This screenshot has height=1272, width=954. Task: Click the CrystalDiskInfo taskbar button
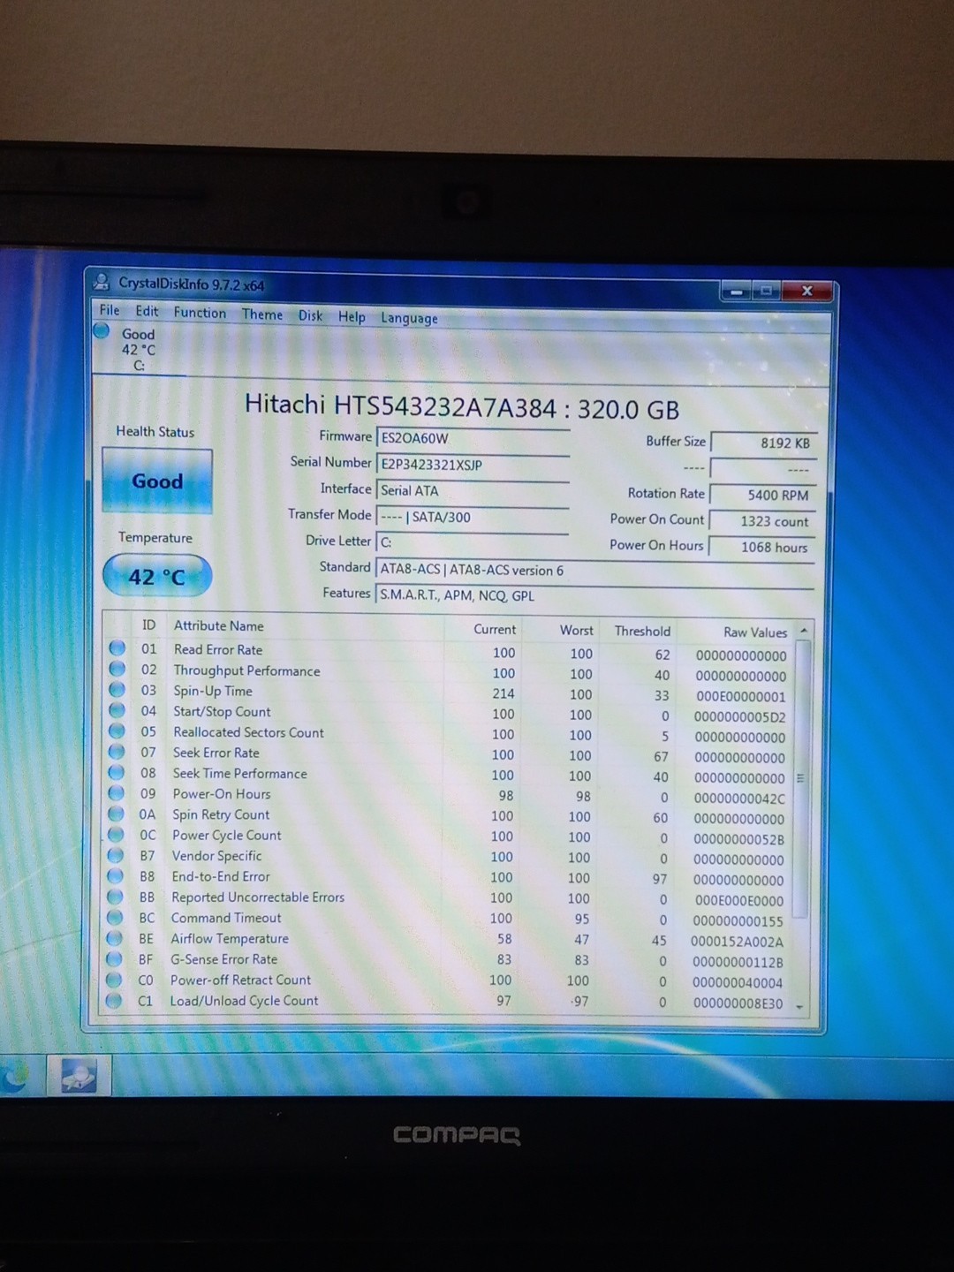[79, 1075]
